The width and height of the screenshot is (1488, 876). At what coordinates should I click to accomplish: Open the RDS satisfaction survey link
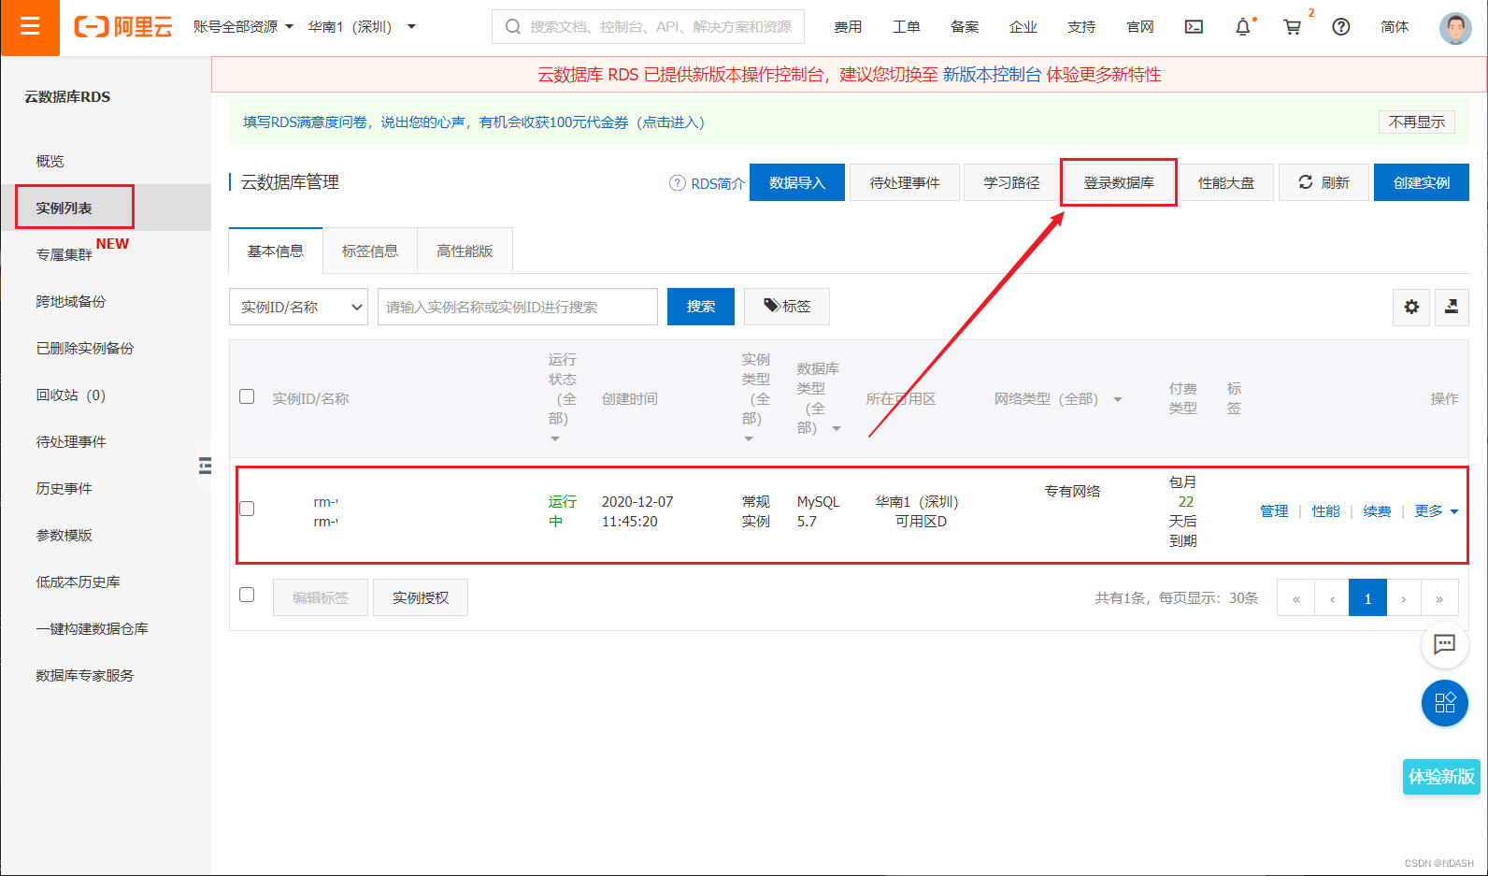point(474,122)
